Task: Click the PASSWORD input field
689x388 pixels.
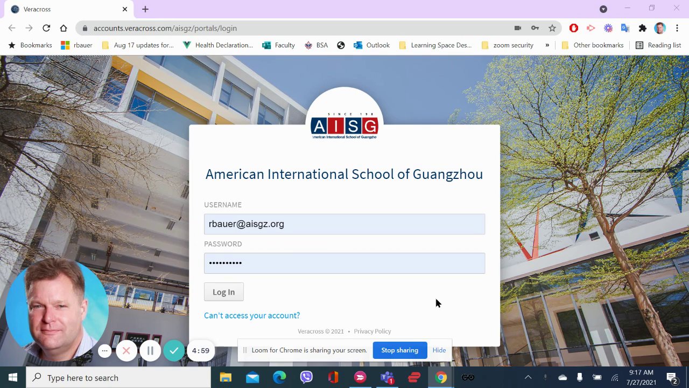Action: [344, 263]
